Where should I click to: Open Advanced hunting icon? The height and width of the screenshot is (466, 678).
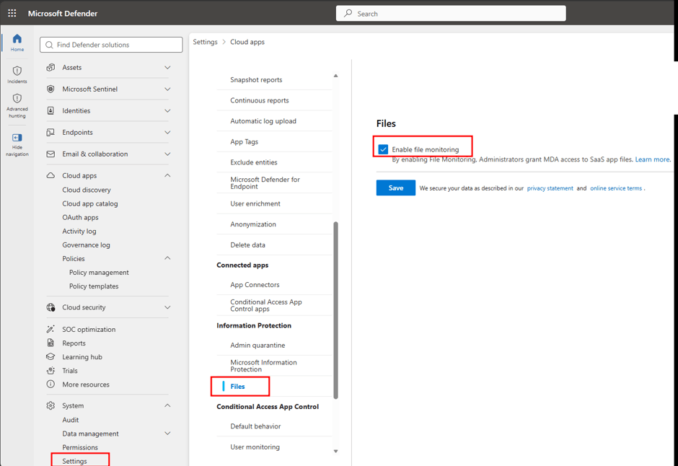pyautogui.click(x=17, y=99)
